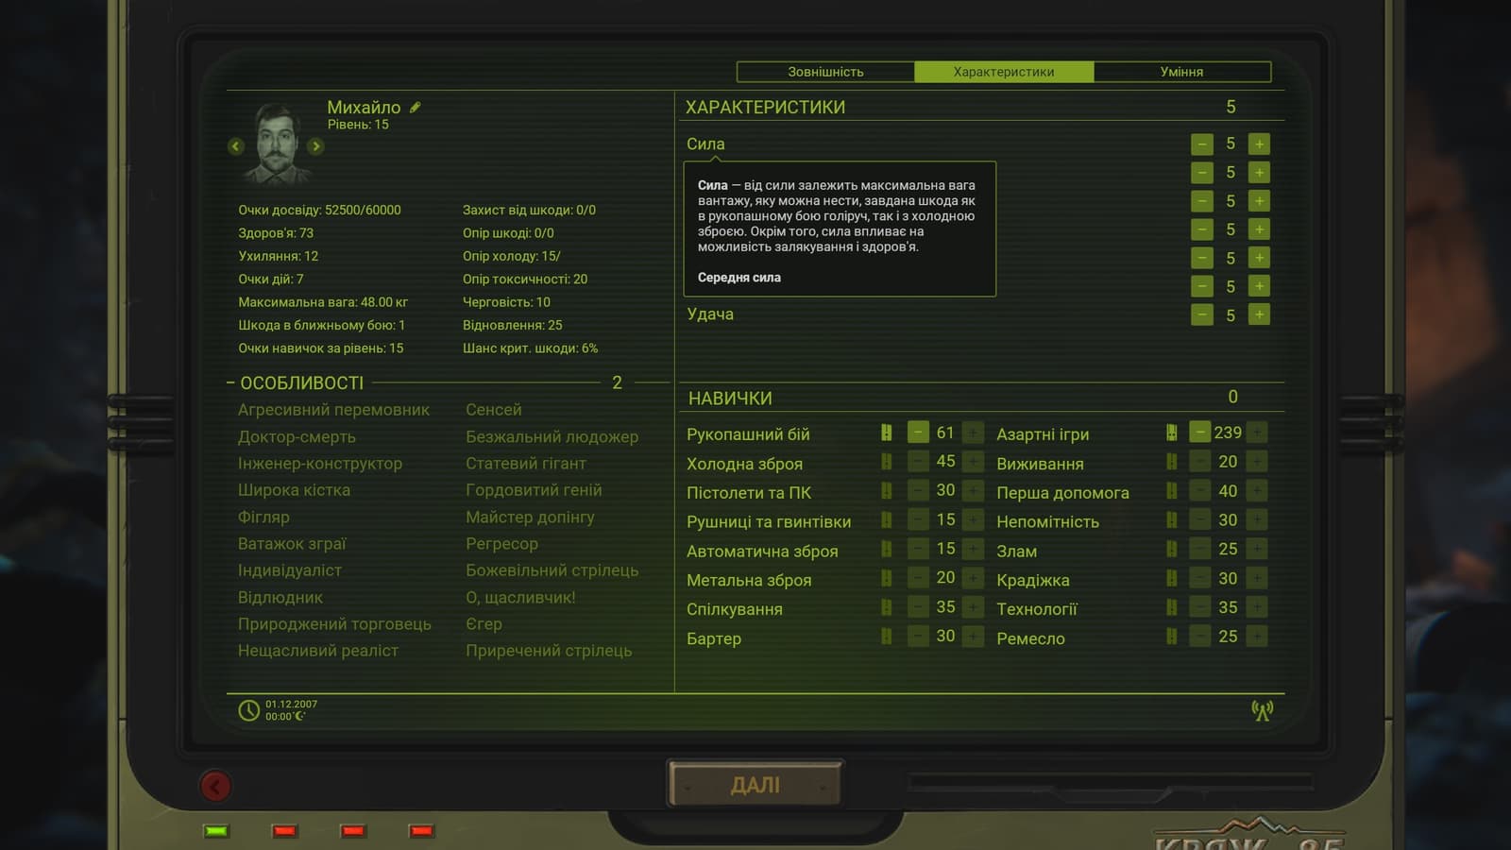The image size is (1511, 850).
Task: Decrease Азартні ігри skill value
Action: 1199,433
